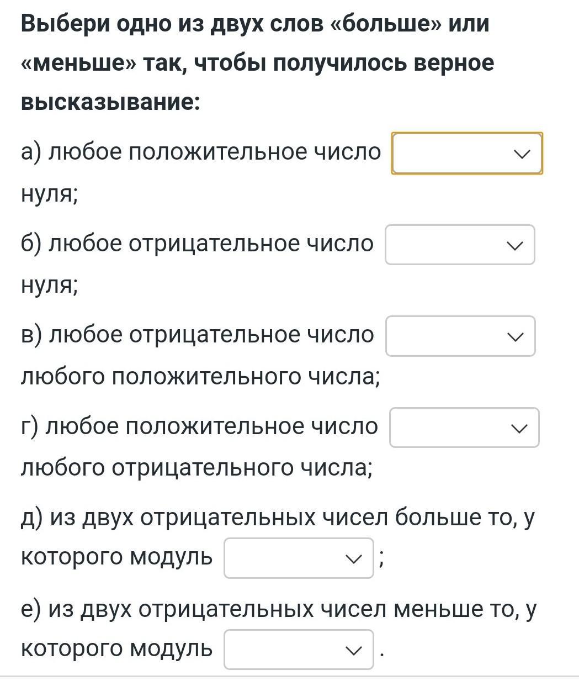This screenshot has width=579, height=686.
Task: Open the dropdown for statement в)
Action: [460, 336]
